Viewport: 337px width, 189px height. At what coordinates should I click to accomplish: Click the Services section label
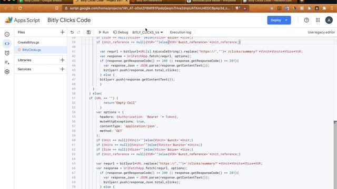tap(24, 69)
